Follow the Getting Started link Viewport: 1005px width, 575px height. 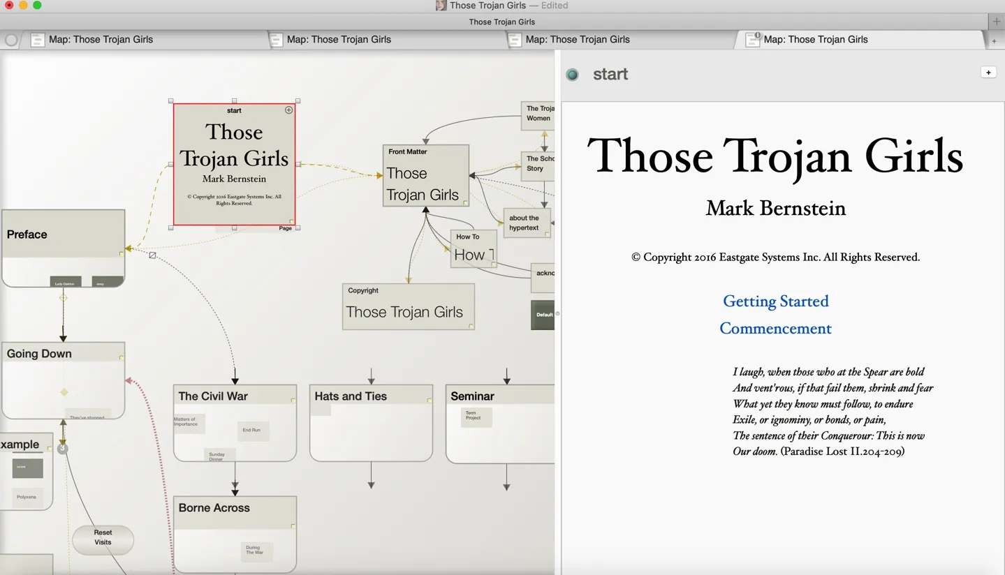coord(775,301)
